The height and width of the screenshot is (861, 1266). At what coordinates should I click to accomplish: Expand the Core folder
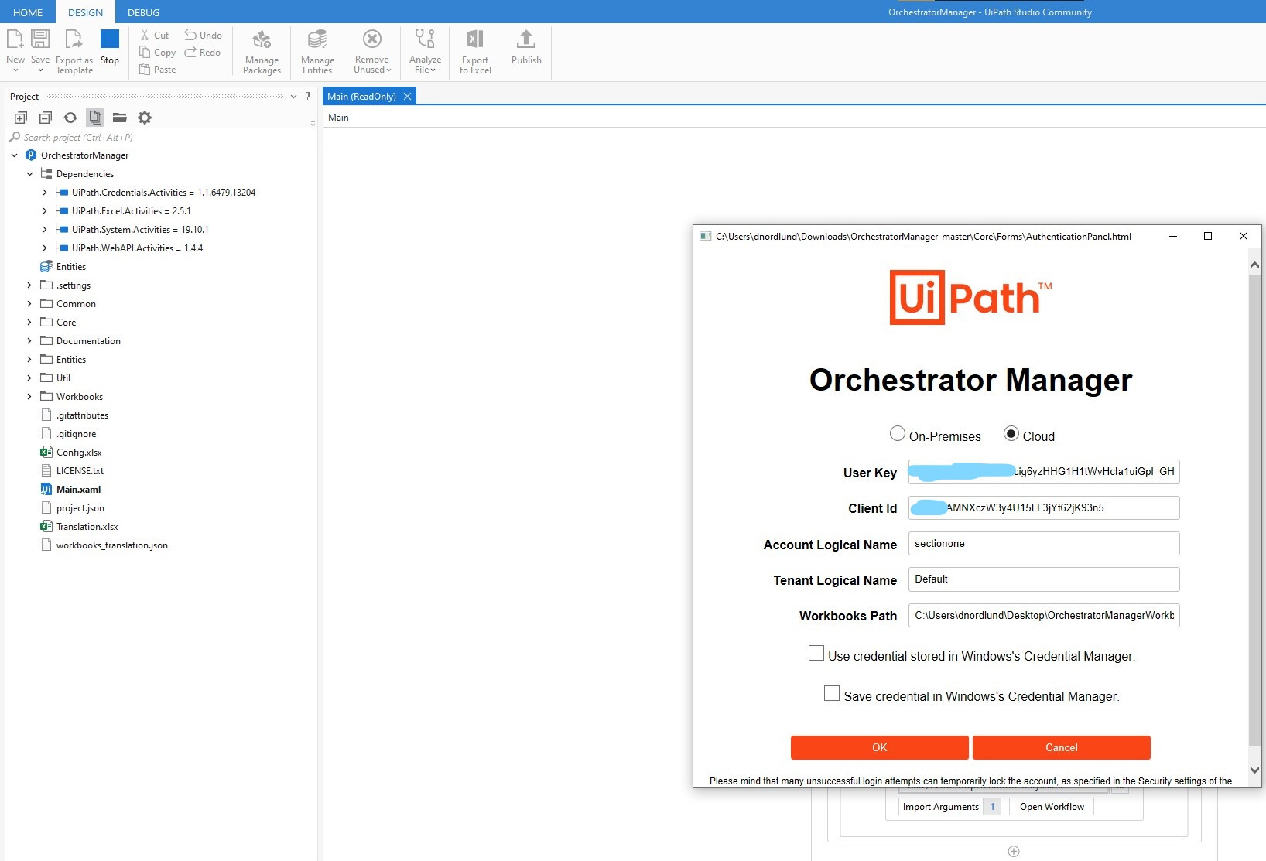(x=30, y=323)
